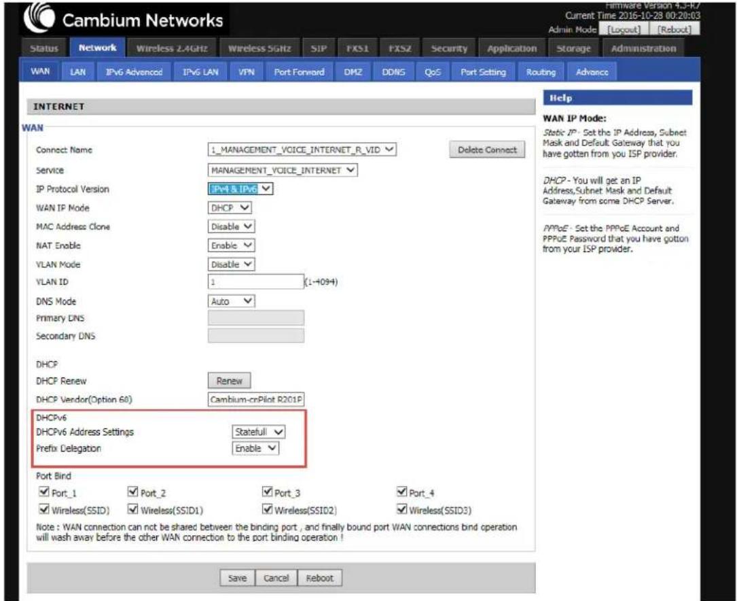Click the Delete Connect button
This screenshot has height=601, width=737.
(487, 150)
